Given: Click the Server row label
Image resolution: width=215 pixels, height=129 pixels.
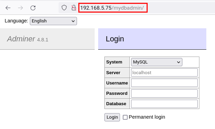Looking at the screenshot, I should point(113,72).
